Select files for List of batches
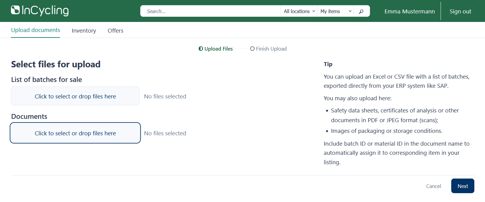This screenshot has height=202, width=485. point(75,96)
